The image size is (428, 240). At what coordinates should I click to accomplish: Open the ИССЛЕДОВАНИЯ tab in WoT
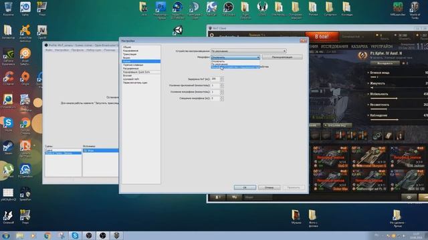(334, 47)
